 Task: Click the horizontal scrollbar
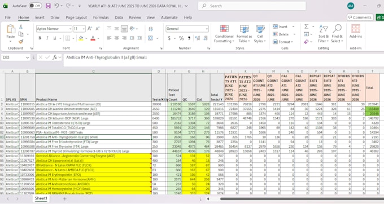302,199
